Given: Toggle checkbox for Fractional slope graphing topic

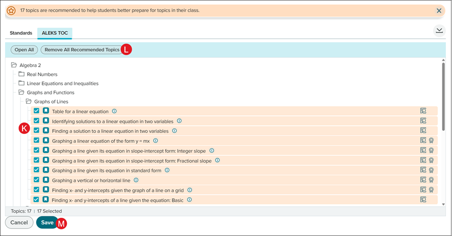Looking at the screenshot, I should click(37, 161).
